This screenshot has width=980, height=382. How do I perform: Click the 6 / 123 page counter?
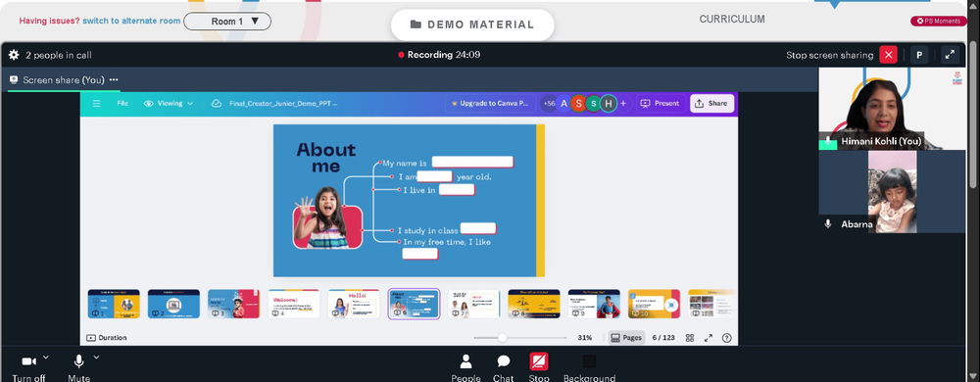tap(663, 338)
